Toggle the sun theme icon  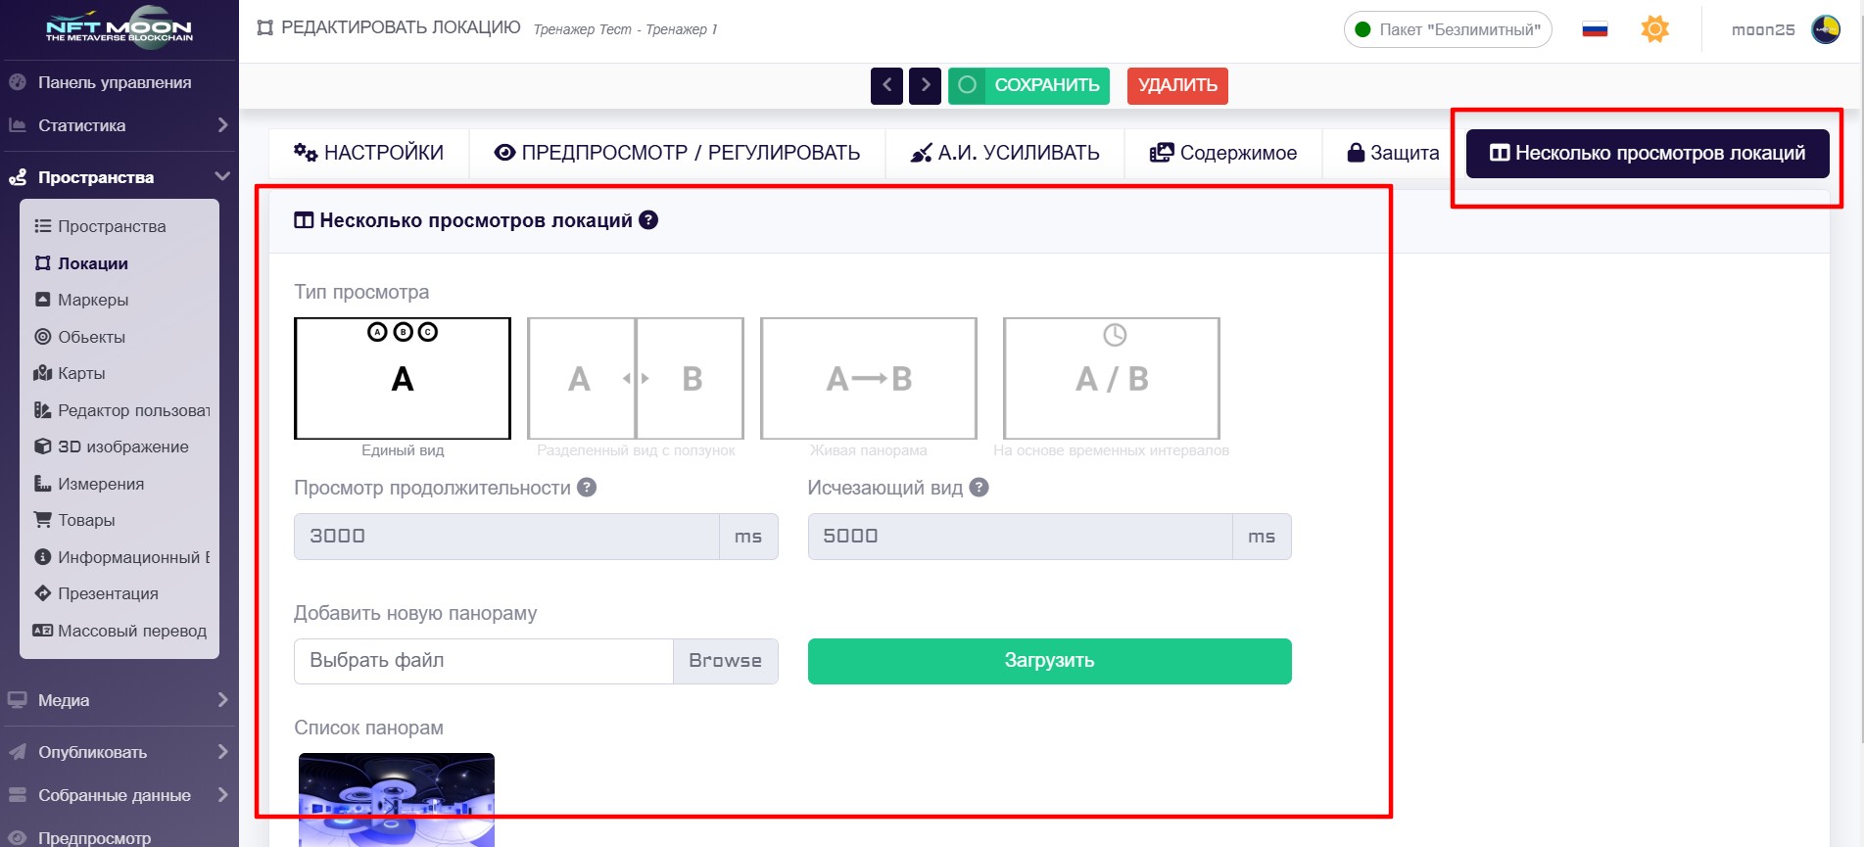point(1654,29)
